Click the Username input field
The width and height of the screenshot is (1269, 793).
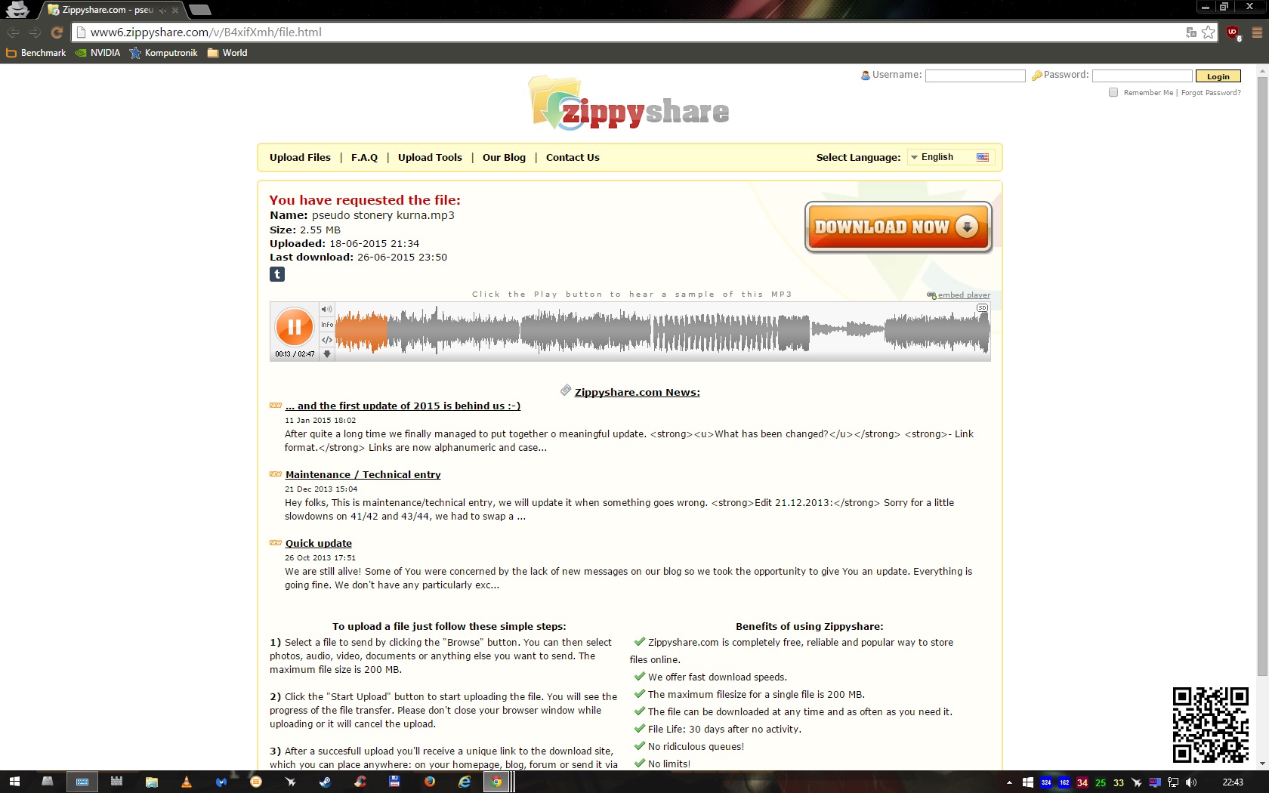coord(975,76)
